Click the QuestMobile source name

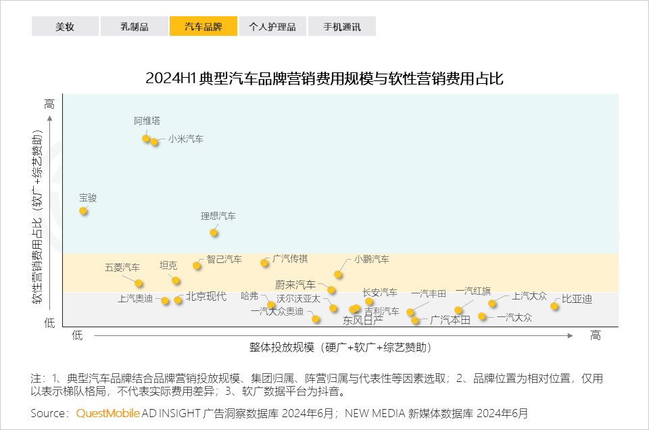pyautogui.click(x=107, y=413)
